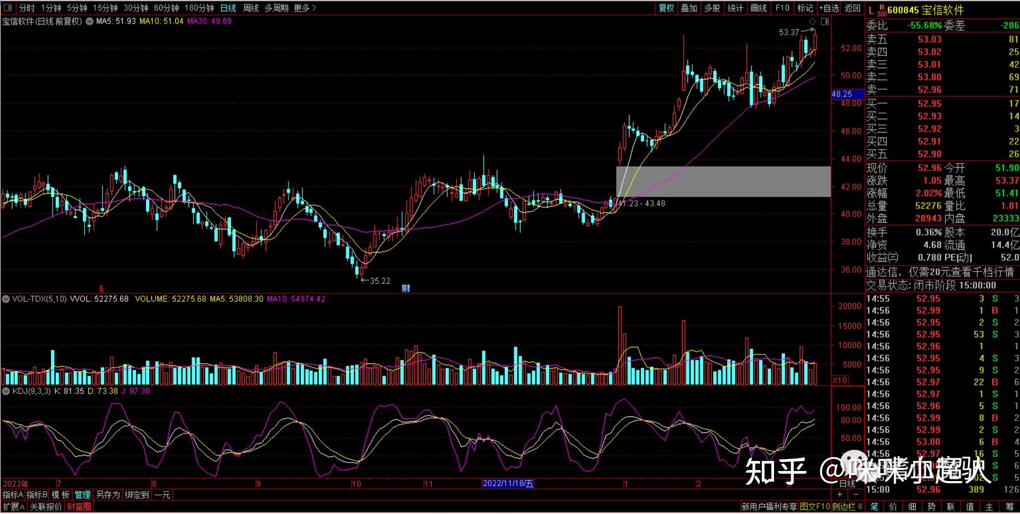Click the 叠加 overlay button
This screenshot has height=514, width=1020.
point(689,8)
